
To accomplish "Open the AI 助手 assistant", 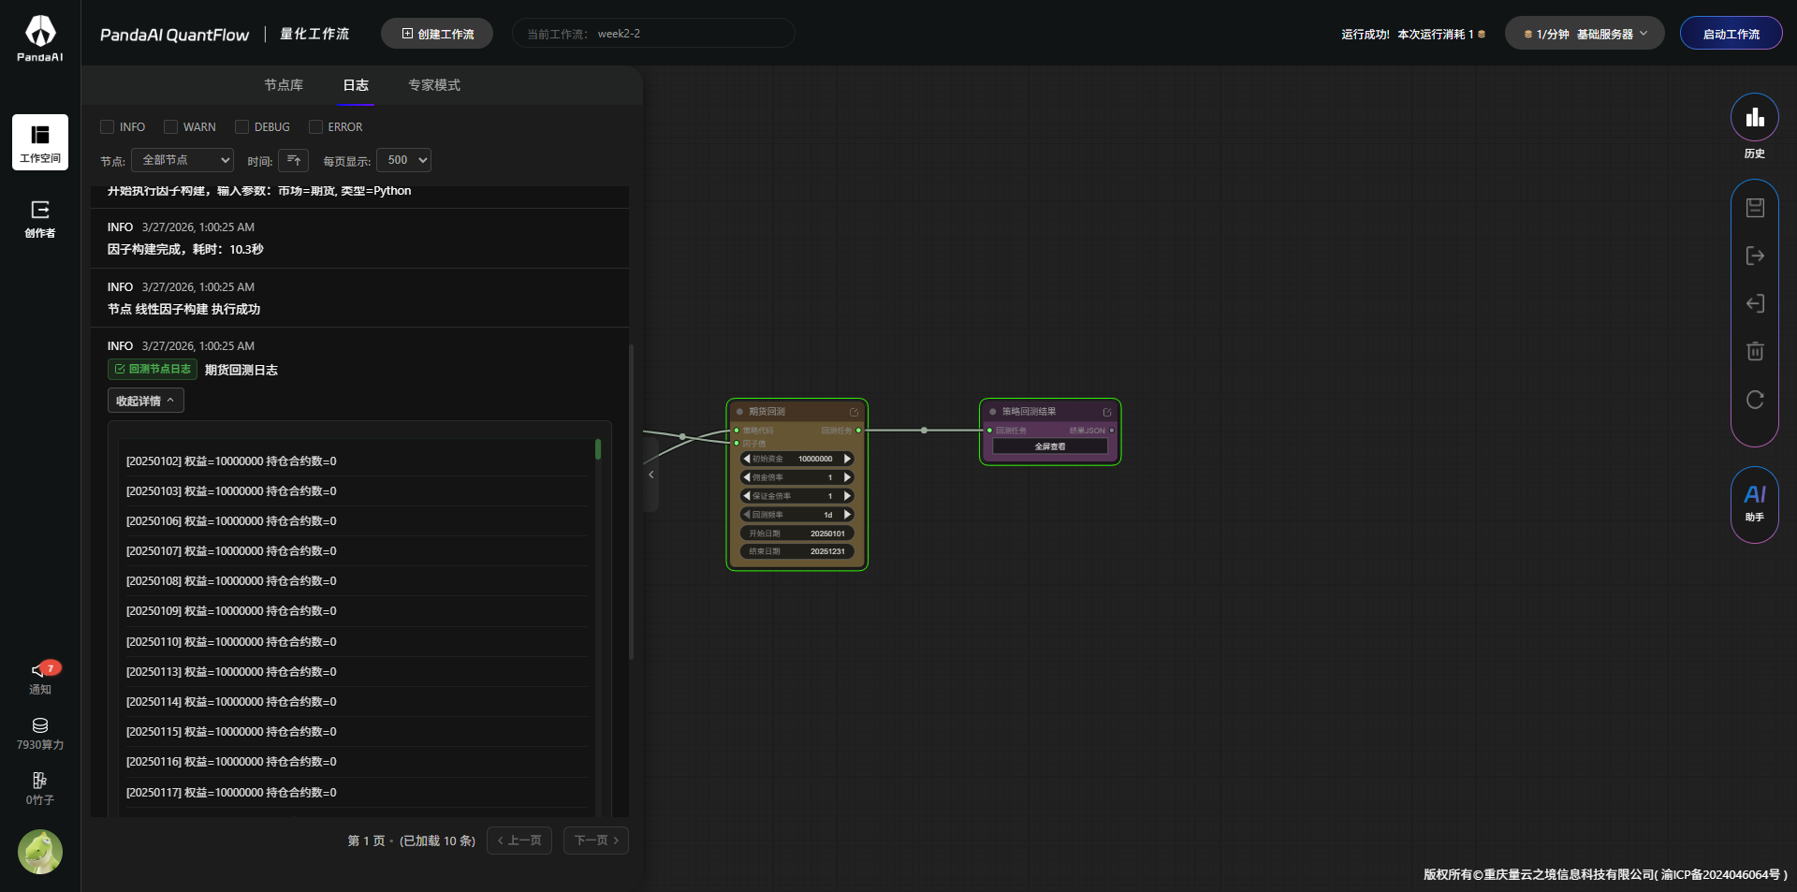I will click(1754, 503).
